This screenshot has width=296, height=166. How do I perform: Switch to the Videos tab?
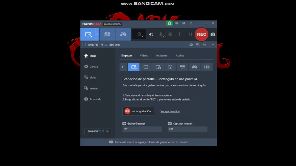click(x=144, y=55)
